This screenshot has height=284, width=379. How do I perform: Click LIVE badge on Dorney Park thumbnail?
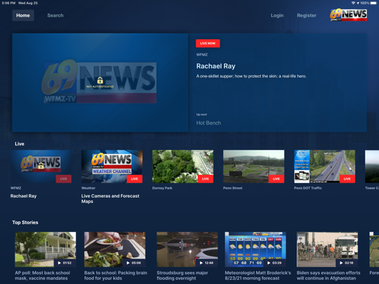click(205, 179)
